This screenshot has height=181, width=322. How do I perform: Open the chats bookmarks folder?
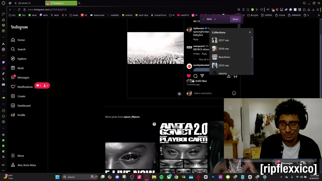click(73, 15)
